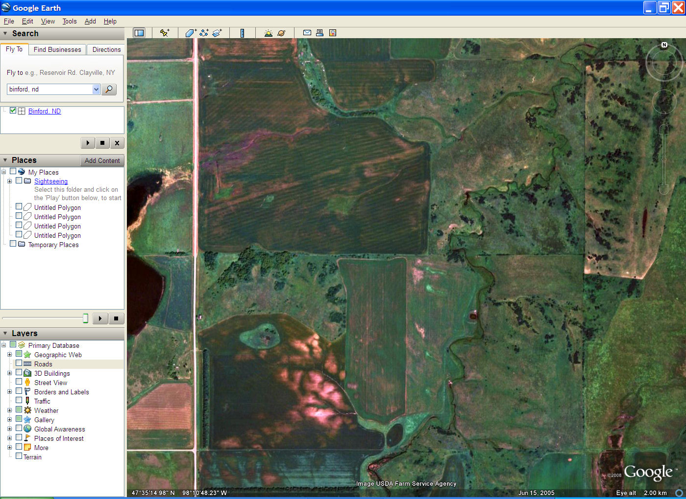Open the Add menu
The height and width of the screenshot is (499, 686).
tap(90, 21)
